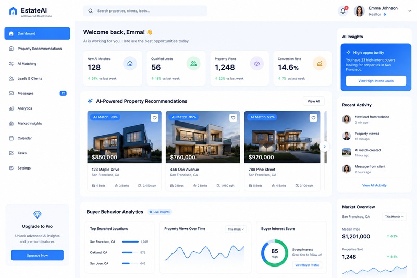
Task: Click the Settings gear icon
Action: (x=11, y=168)
